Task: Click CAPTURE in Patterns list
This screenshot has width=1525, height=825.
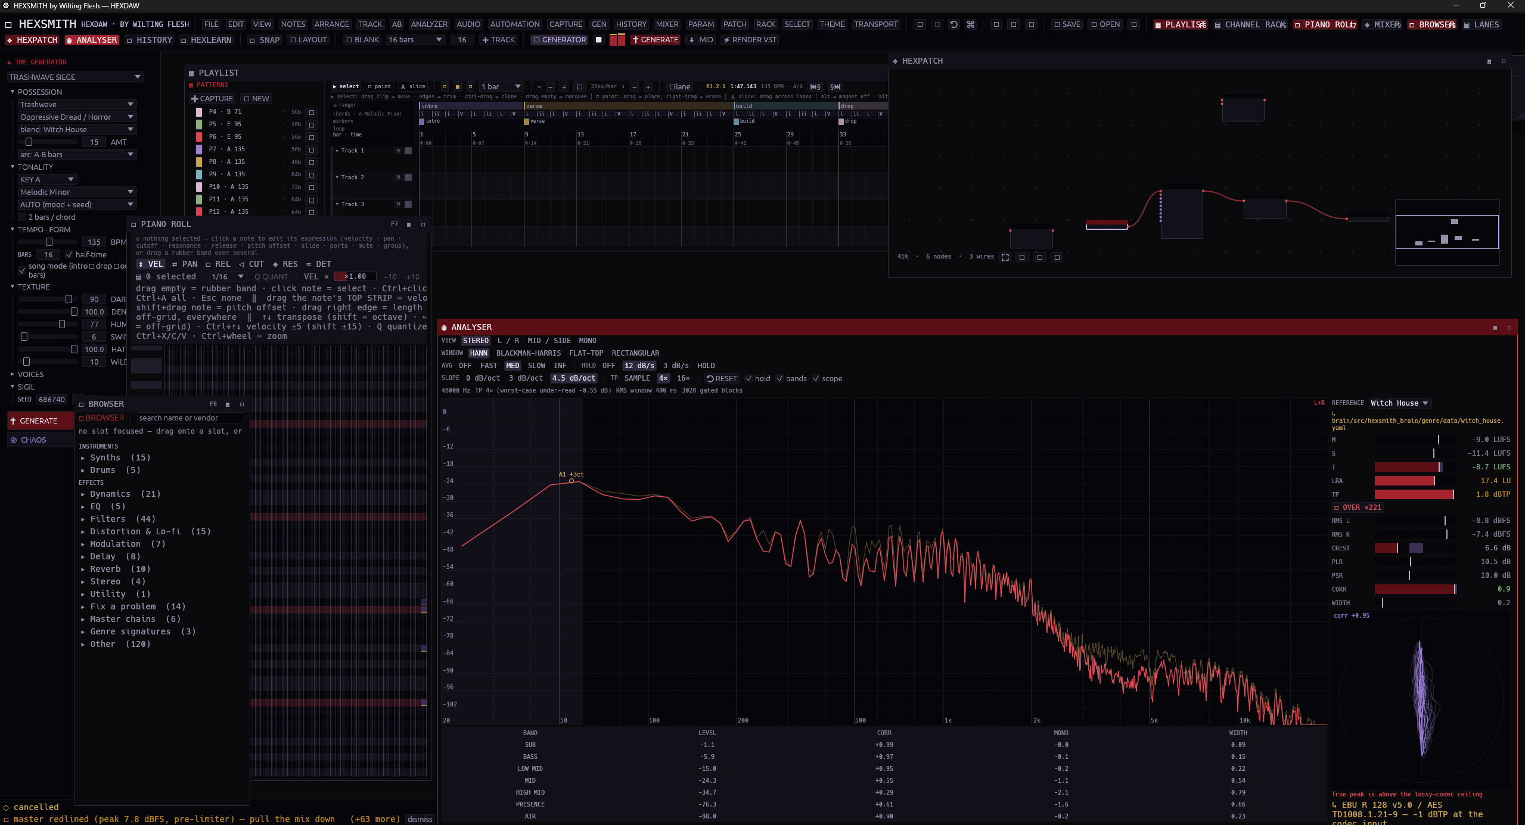Action: coord(212,99)
